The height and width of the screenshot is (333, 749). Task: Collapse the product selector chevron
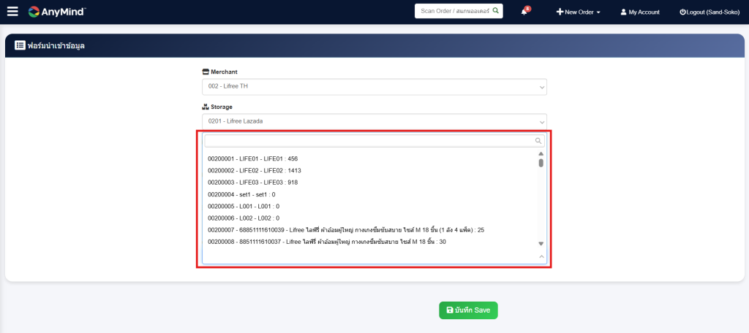click(541, 256)
